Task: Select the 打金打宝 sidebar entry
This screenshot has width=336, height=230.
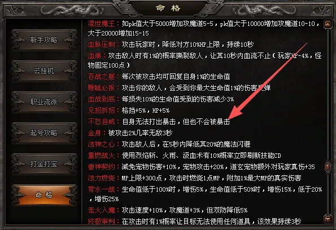Action: pos(44,164)
